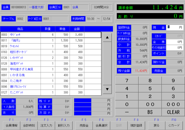The height and width of the screenshot is (130, 185).
Task: Select item row 0019 ウーロンハイ
Action: point(51,46)
